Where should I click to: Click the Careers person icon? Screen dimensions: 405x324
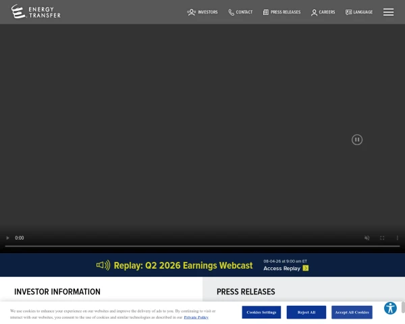pos(314,12)
